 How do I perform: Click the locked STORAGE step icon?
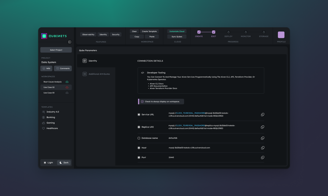pos(264,32)
